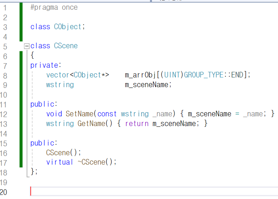278x199 pixels.
Task: Click the '#pragma once' directive text
Action: tap(54, 7)
